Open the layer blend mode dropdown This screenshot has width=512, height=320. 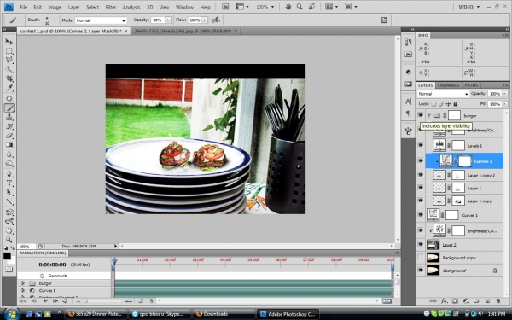[x=443, y=94]
